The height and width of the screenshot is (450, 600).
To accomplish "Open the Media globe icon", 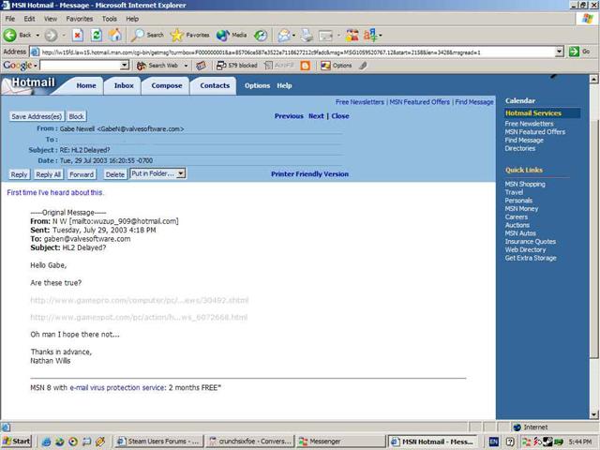I will 223,36.
